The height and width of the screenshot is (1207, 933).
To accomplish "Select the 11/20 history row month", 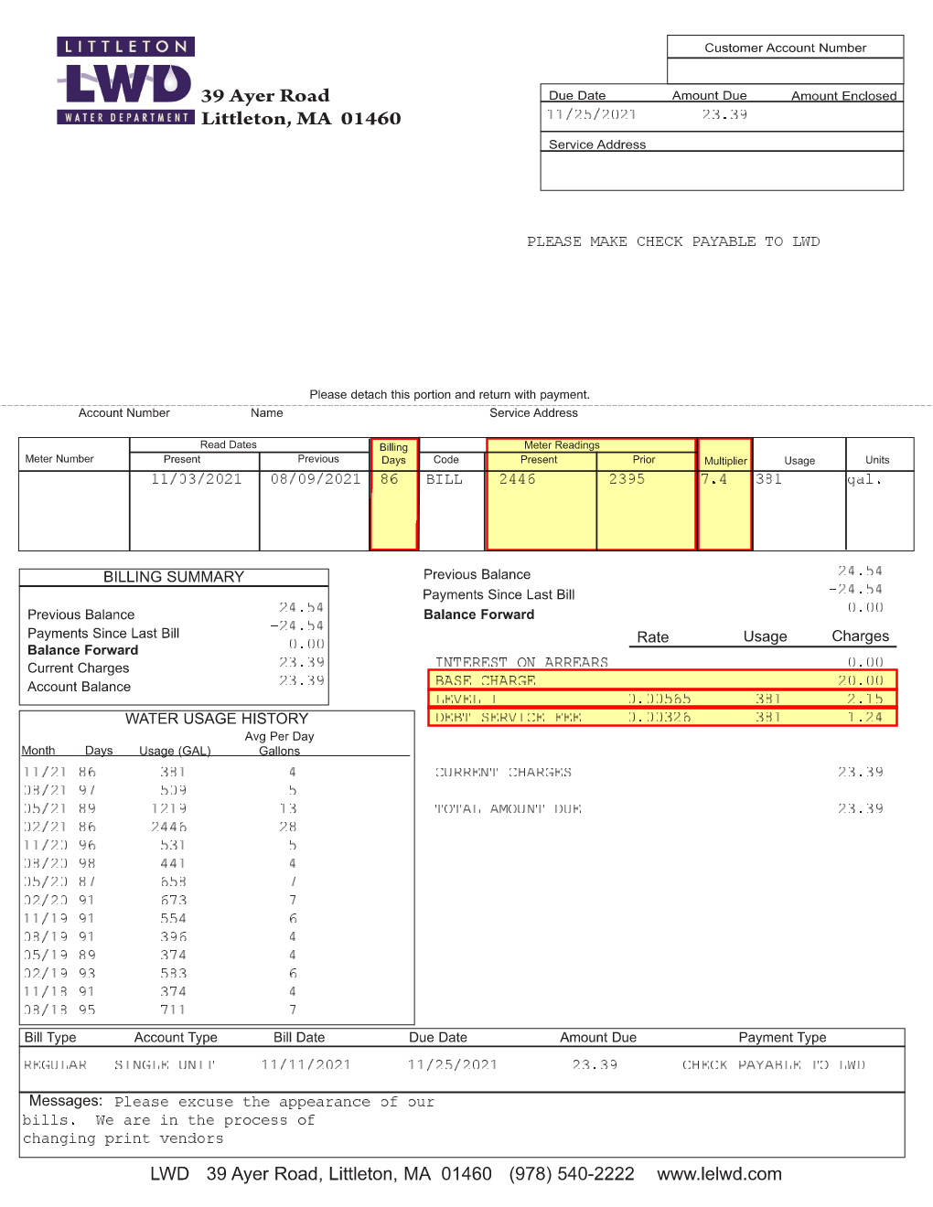I will pos(46,845).
